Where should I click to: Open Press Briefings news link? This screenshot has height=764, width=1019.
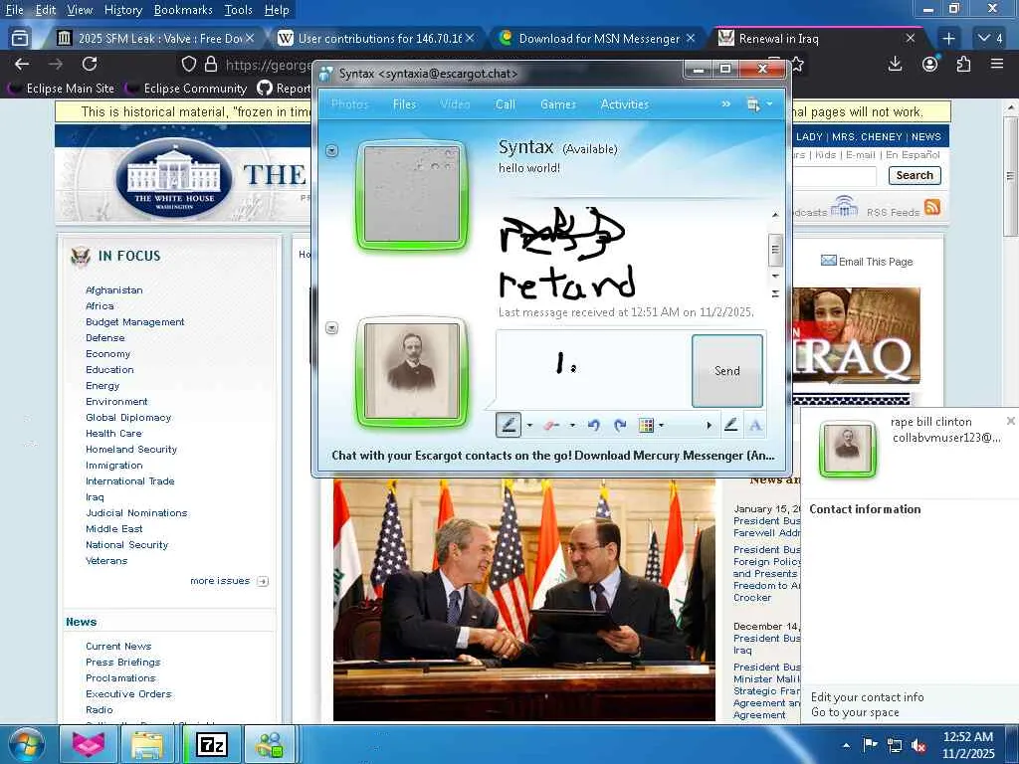[122, 662]
